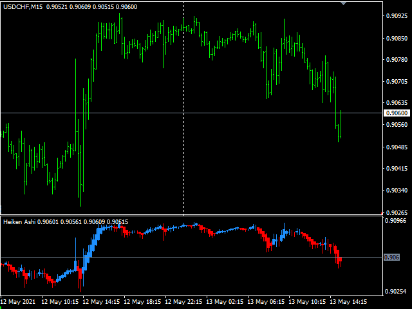
Task: Click the latest green price bar
Action: point(339,126)
